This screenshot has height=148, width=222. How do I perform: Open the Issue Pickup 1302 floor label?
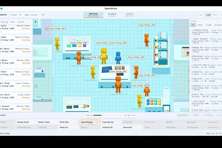pos(79,43)
